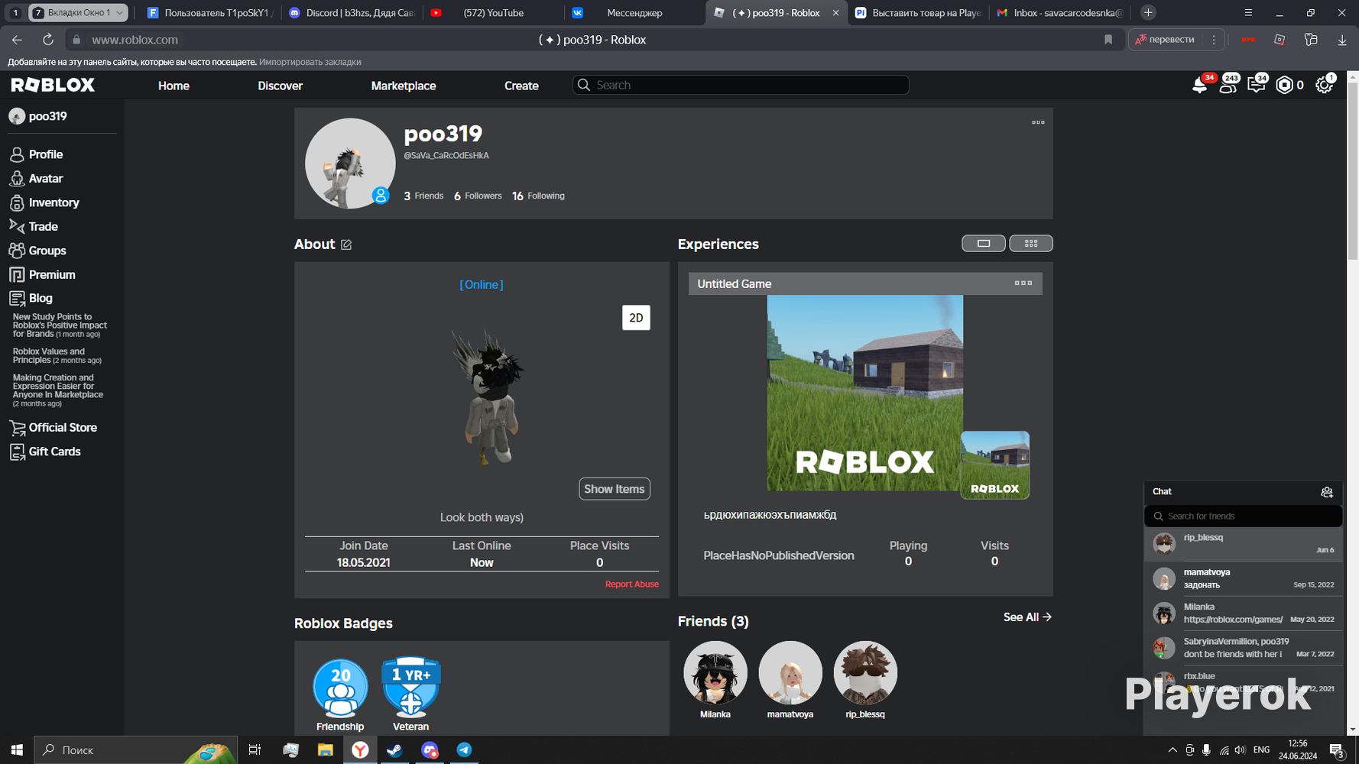The height and width of the screenshot is (764, 1359).
Task: Open the 'New Study Points' blog post
Action: point(60,325)
